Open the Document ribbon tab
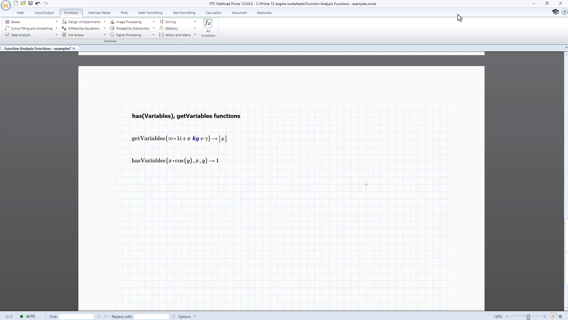 tap(239, 13)
